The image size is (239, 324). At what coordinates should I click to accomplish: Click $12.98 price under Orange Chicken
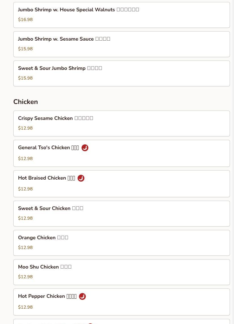(25, 247)
